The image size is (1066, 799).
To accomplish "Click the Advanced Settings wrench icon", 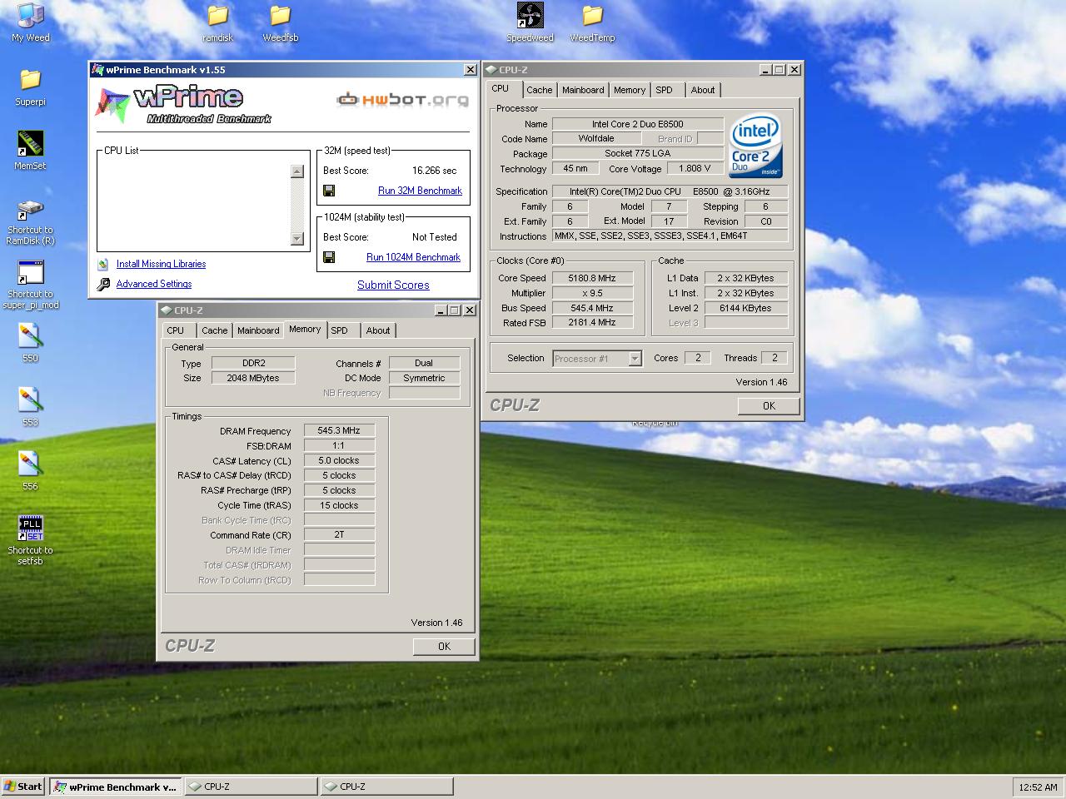I will 103,284.
